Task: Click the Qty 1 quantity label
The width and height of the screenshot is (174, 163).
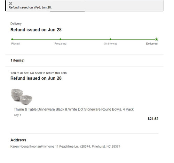Action: pos(17,115)
